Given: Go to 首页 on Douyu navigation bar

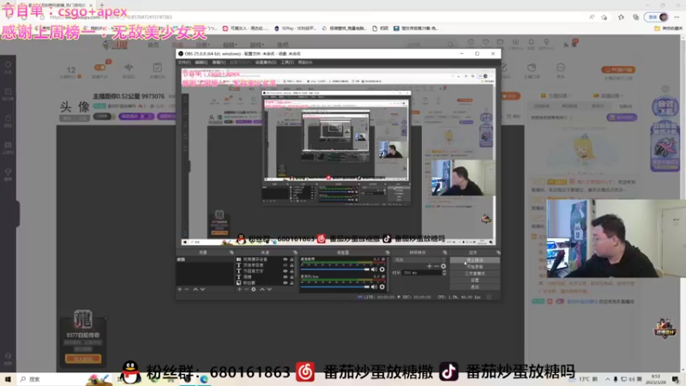Looking at the screenshot, I should tap(153, 45).
